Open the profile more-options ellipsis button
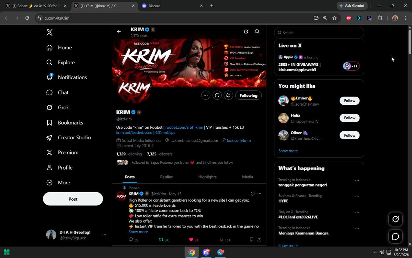Image resolution: width=412 pixels, height=258 pixels. tap(206, 95)
